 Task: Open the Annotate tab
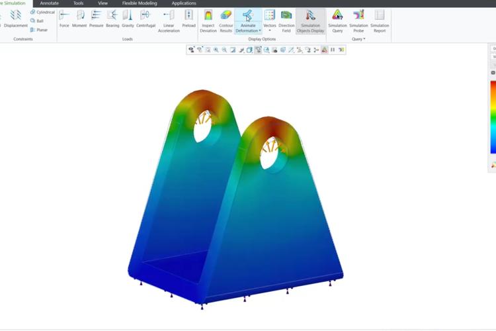pyautogui.click(x=50, y=3)
